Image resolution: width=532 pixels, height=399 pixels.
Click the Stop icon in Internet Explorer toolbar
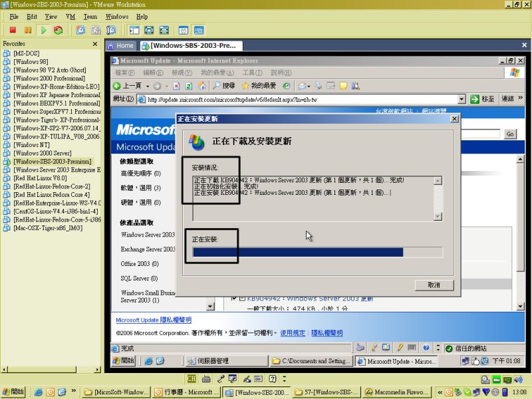coord(176,86)
